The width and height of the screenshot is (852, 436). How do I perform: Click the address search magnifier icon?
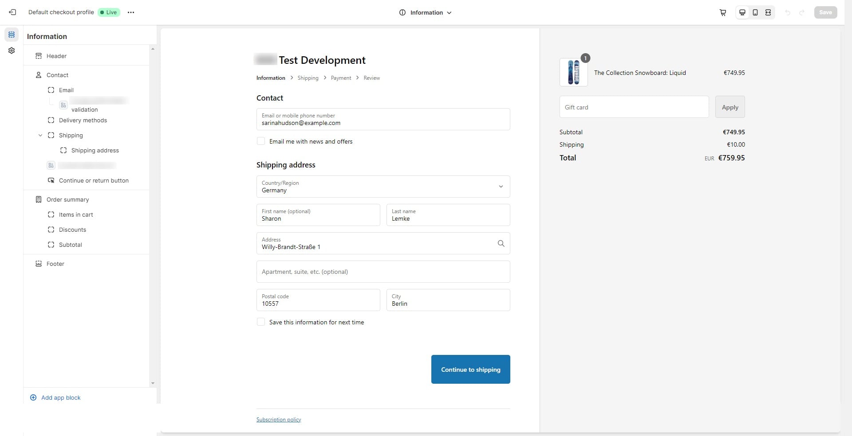501,243
